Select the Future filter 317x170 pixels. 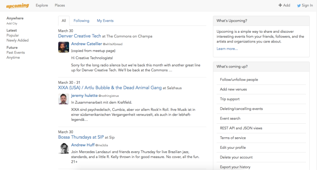click(x=12, y=48)
